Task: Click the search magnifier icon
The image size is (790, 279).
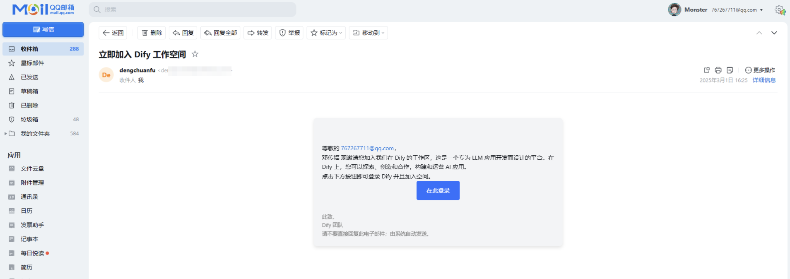Action: click(97, 10)
